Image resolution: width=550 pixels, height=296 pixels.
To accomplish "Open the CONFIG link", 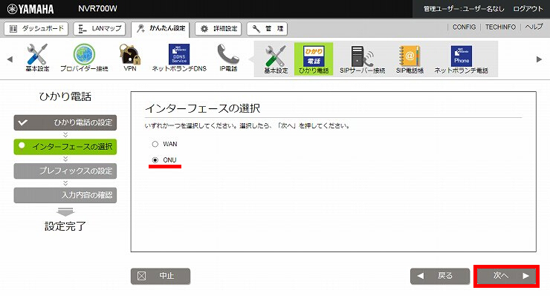I will tap(464, 27).
